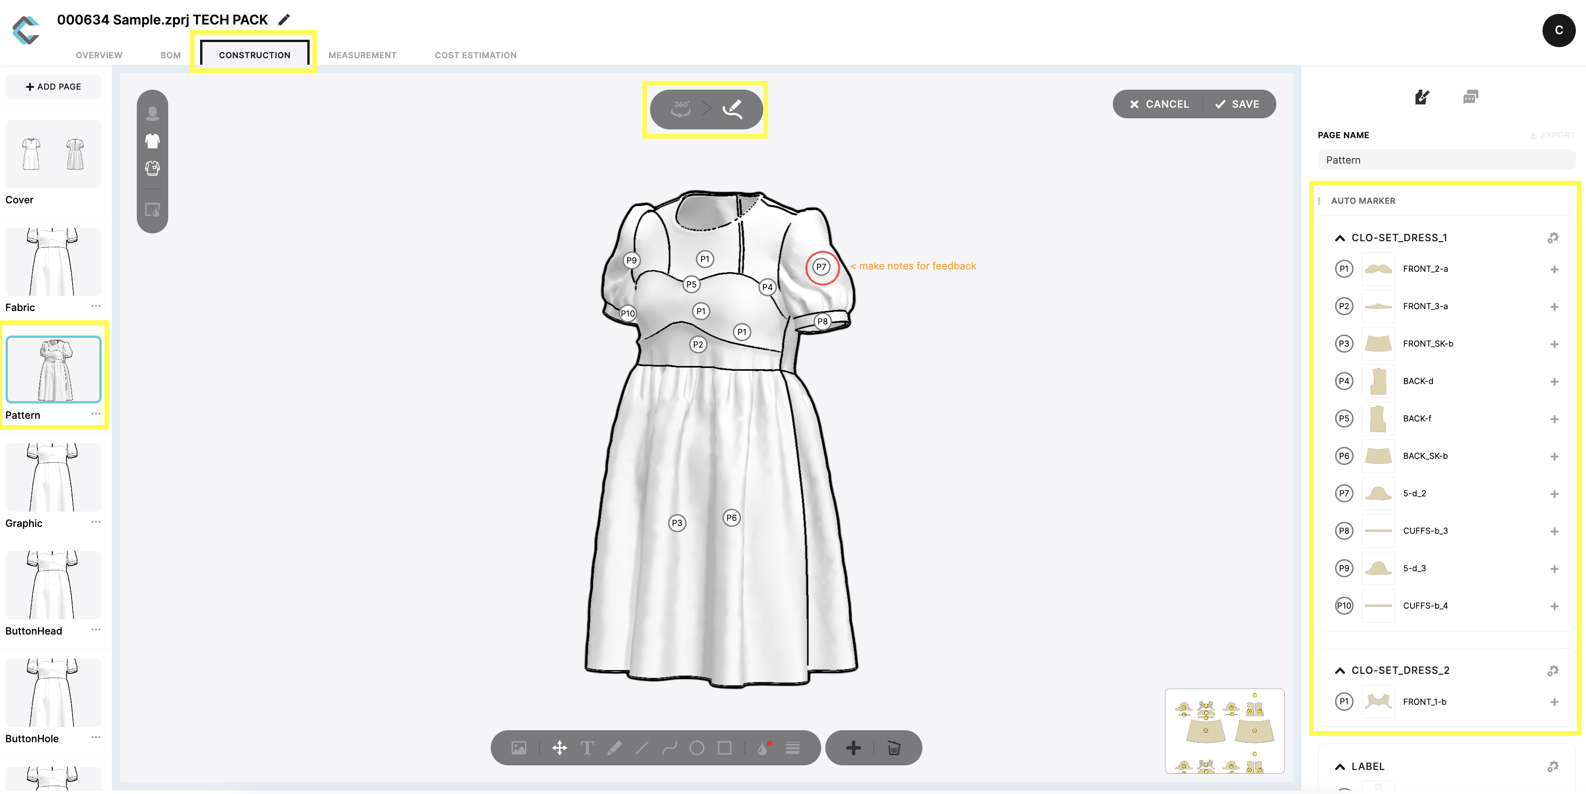Collapse the CLO-SET_DRESS_1 section
This screenshot has height=794, width=1586.
(1340, 238)
